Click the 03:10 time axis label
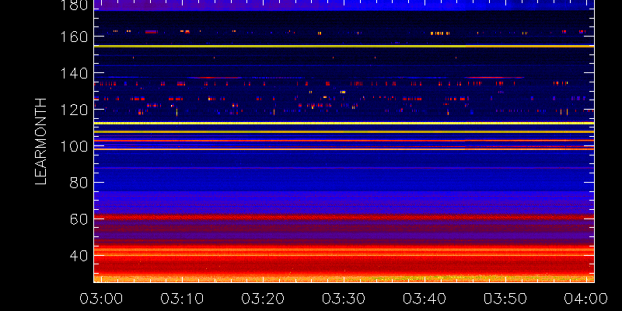 (182, 299)
